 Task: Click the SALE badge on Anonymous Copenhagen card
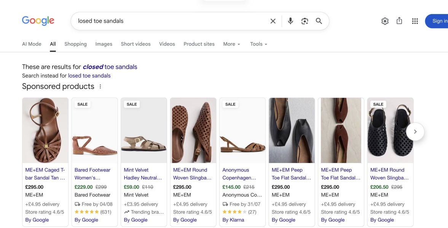pos(230,104)
